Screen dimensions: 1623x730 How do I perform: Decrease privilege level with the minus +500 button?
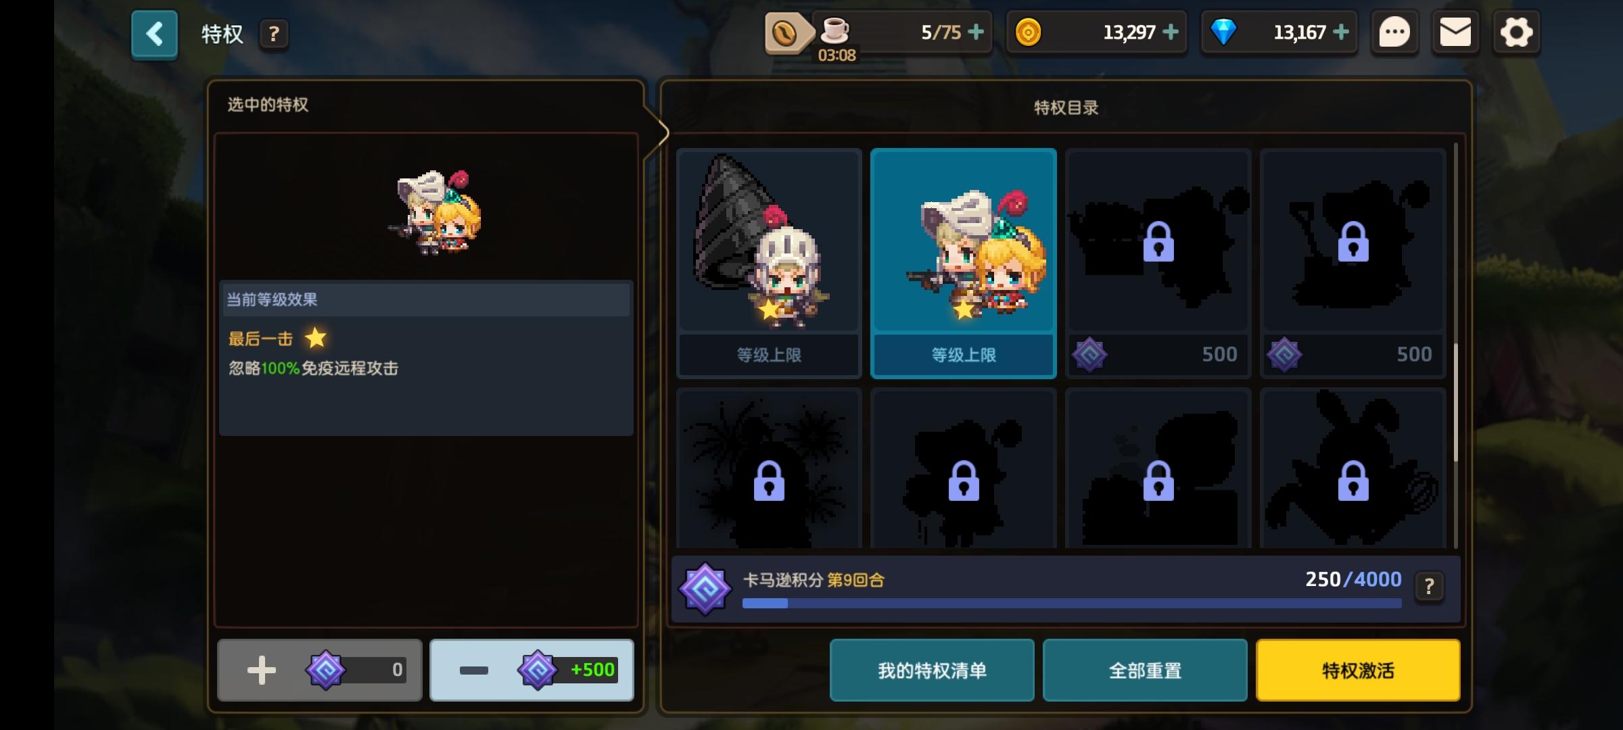pos(532,670)
